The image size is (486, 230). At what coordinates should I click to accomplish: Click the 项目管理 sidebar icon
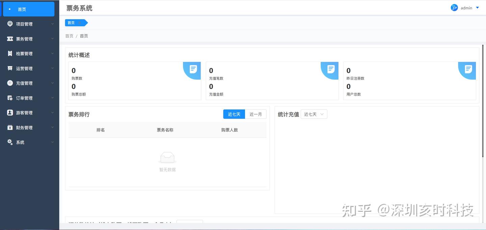tap(10, 24)
